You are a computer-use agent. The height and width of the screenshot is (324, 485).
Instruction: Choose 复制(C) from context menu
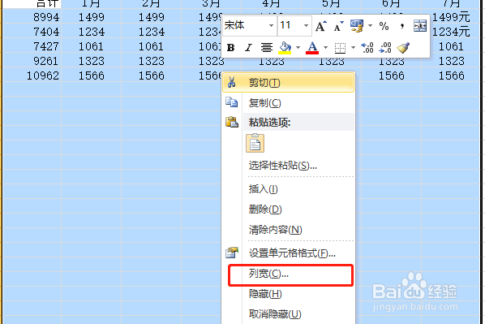tap(288, 103)
